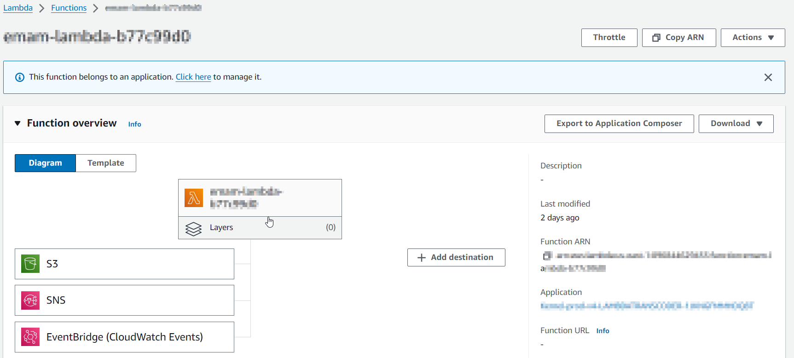The image size is (794, 358).
Task: Open the blurred Application link
Action: [x=647, y=306]
